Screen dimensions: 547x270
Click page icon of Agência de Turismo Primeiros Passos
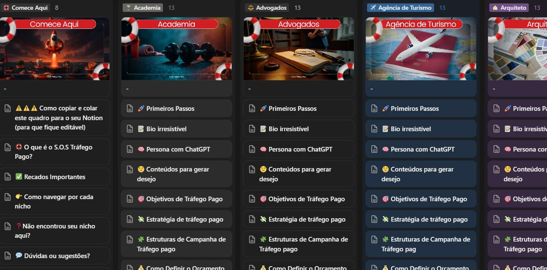click(x=374, y=109)
